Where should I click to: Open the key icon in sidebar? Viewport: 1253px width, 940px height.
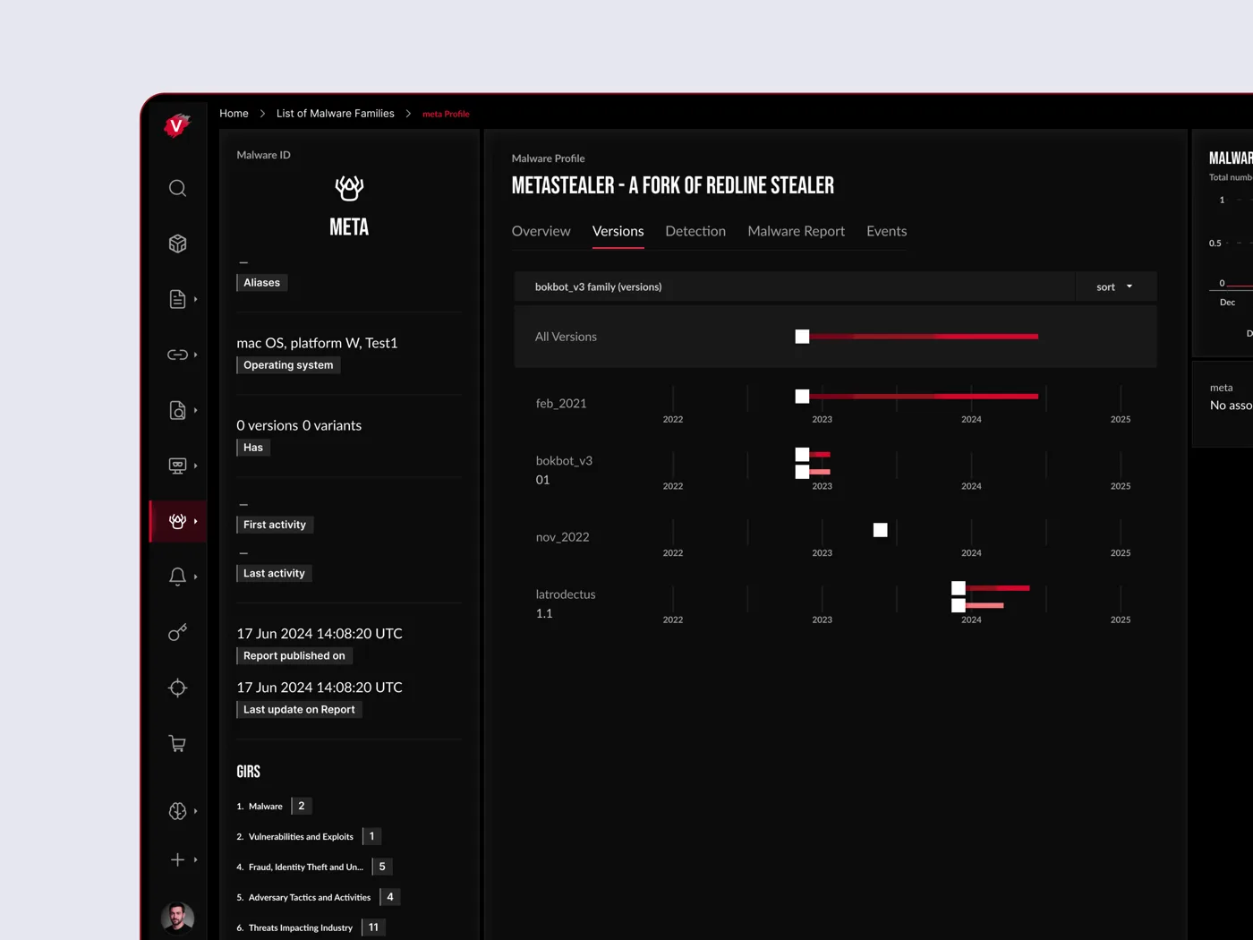point(177,632)
